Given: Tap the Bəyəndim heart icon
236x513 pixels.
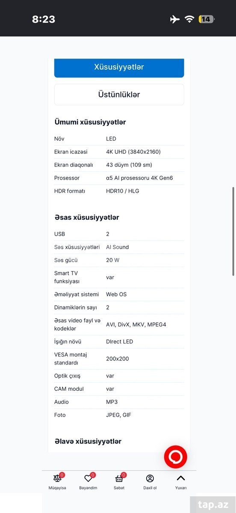Looking at the screenshot, I should coord(88,478).
